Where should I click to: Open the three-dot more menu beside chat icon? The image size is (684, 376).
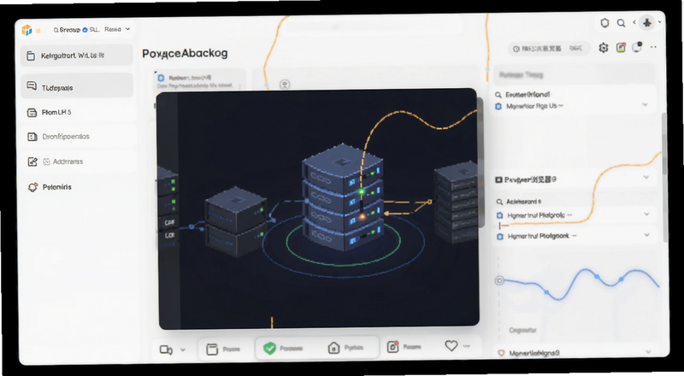pyautogui.click(x=653, y=47)
